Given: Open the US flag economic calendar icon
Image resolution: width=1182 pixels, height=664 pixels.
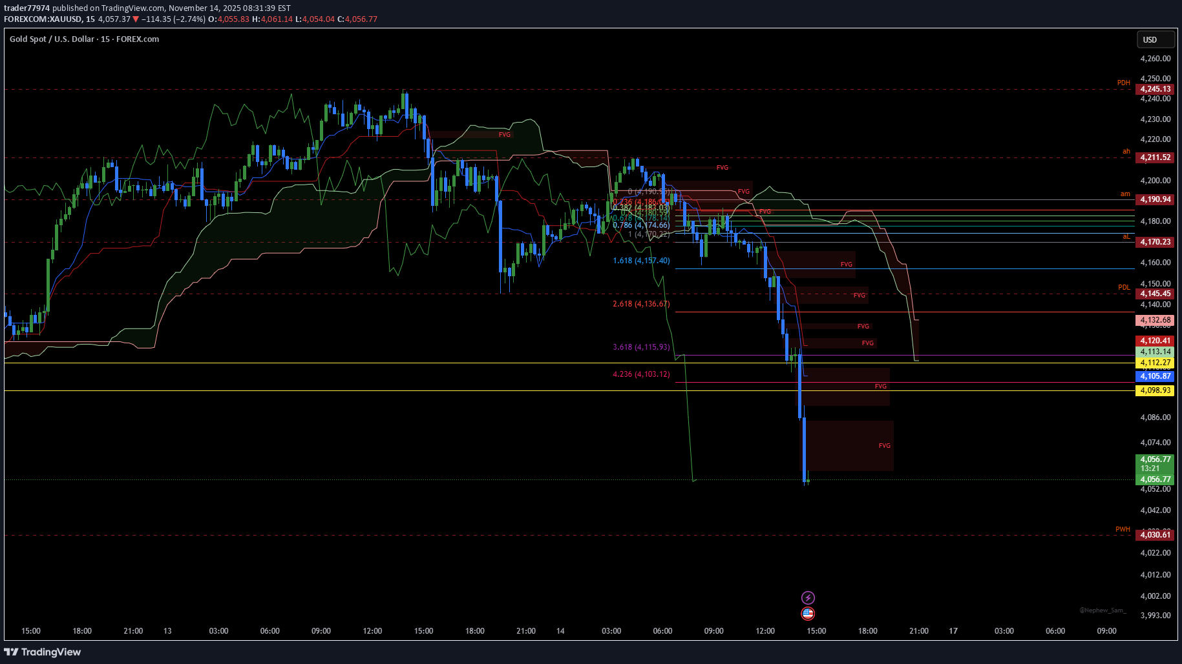Looking at the screenshot, I should [x=809, y=614].
